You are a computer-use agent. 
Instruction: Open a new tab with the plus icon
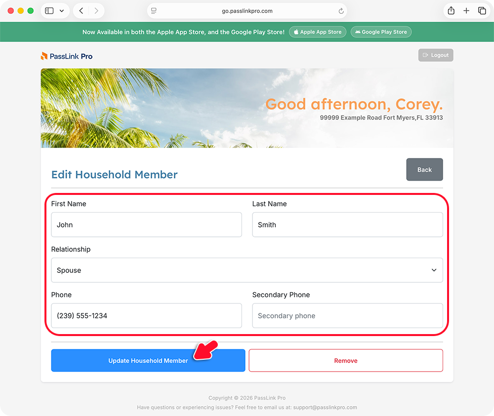[x=466, y=11]
